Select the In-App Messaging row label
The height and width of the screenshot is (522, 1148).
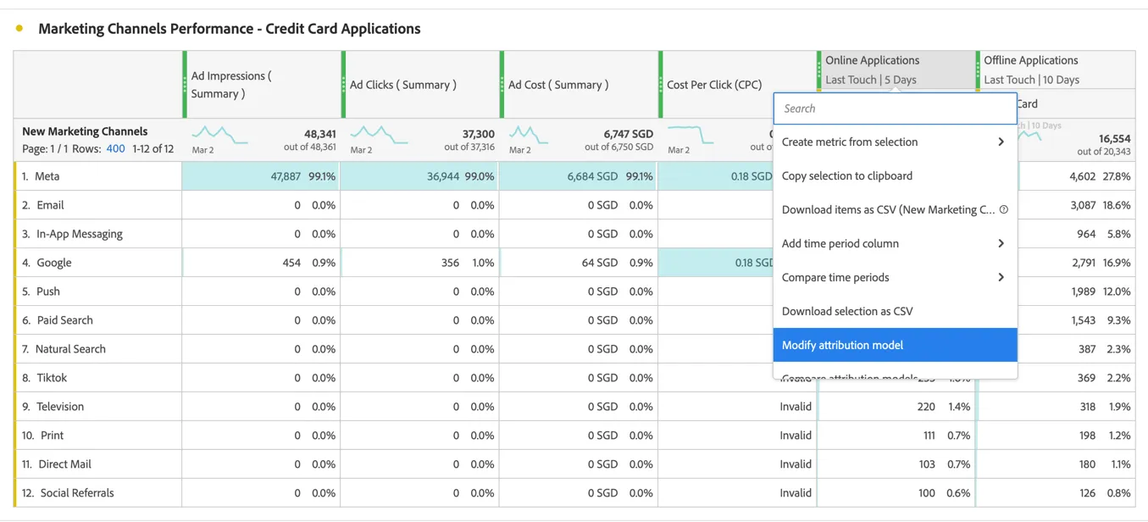click(x=80, y=234)
